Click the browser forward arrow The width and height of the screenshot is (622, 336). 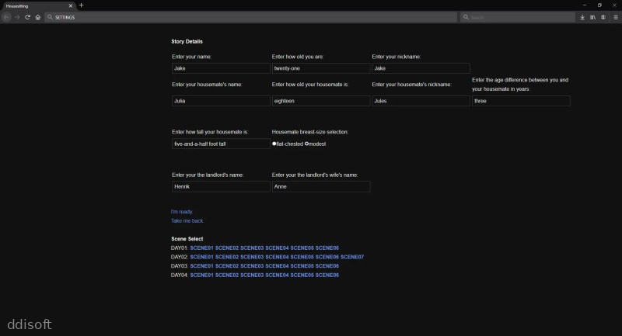(x=17, y=17)
